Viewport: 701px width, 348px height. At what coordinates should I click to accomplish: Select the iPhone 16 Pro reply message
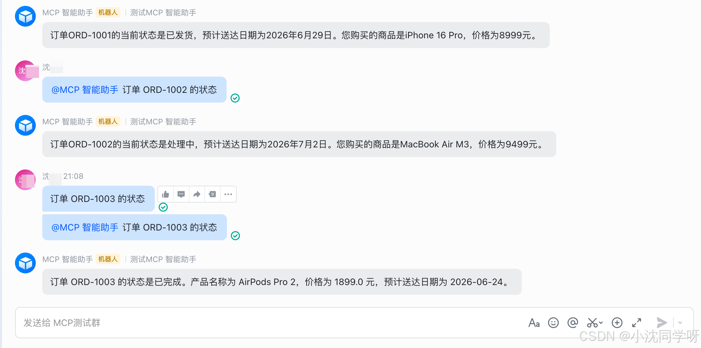point(296,35)
